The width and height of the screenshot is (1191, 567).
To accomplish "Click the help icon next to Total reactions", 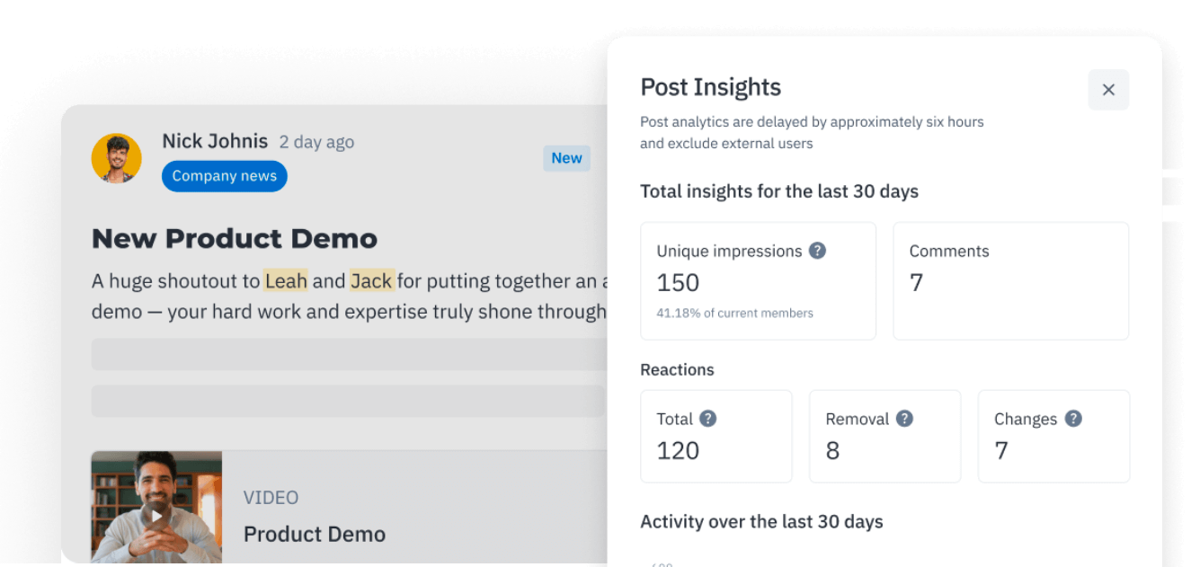I will [707, 419].
